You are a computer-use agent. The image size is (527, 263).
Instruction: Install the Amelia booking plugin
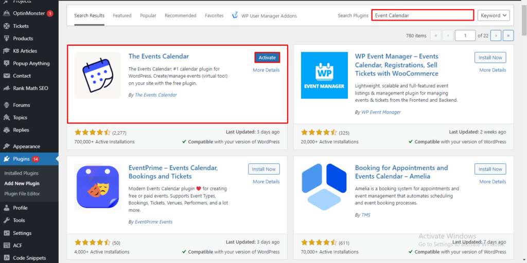(490, 169)
